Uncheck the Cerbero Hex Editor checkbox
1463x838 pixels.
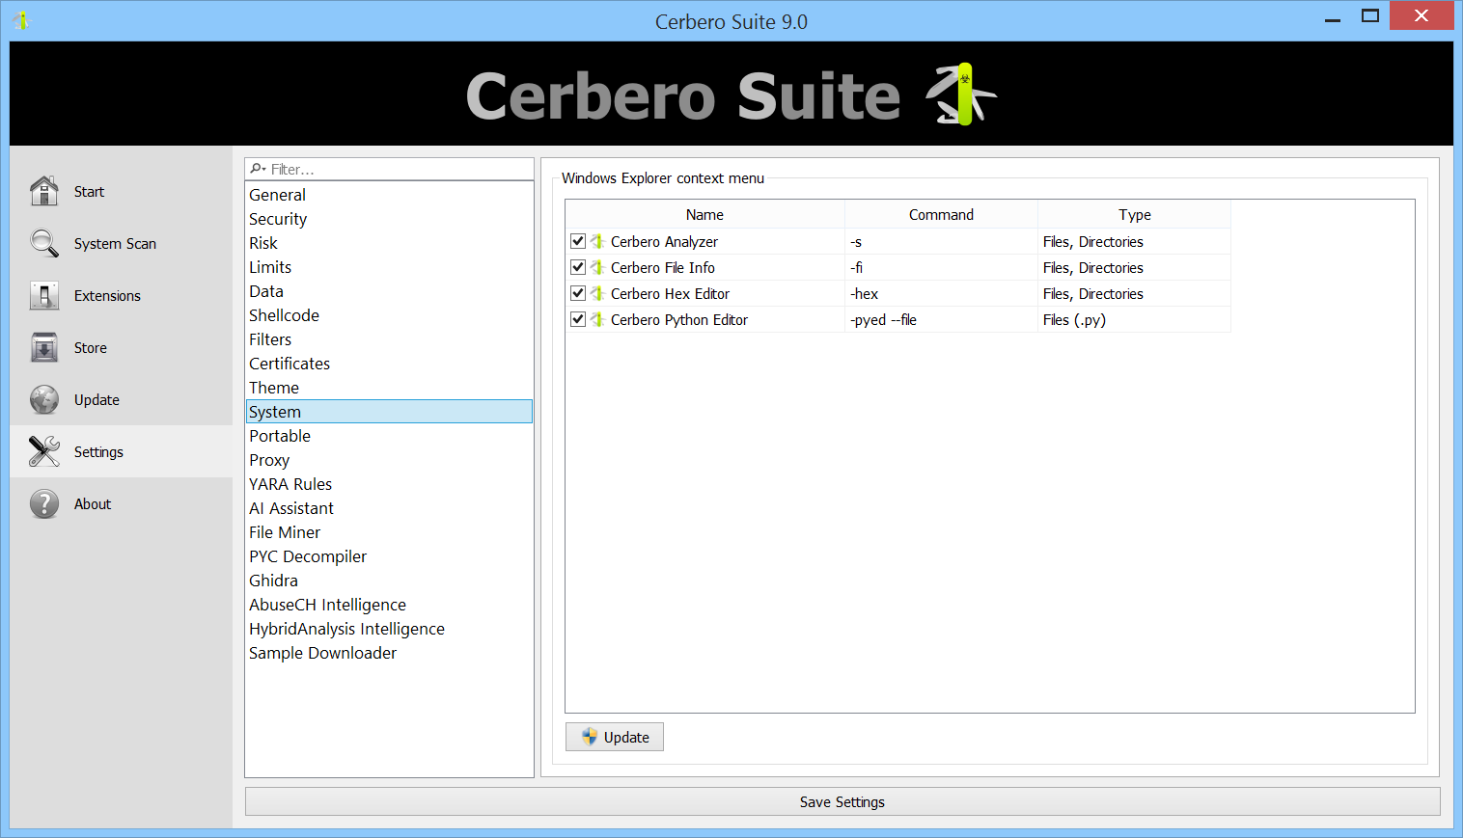(578, 293)
